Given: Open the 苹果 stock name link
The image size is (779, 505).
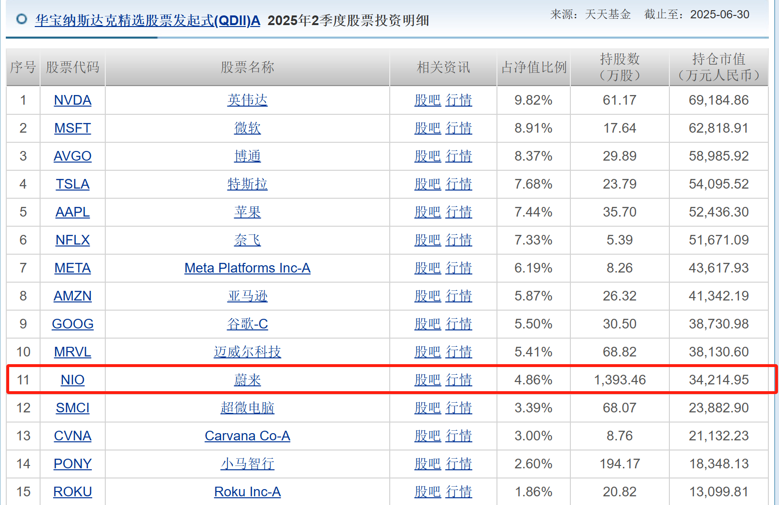Looking at the screenshot, I should tap(247, 212).
